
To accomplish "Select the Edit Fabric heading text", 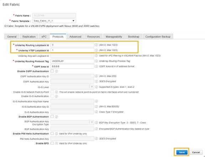I will (x=11, y=4).
